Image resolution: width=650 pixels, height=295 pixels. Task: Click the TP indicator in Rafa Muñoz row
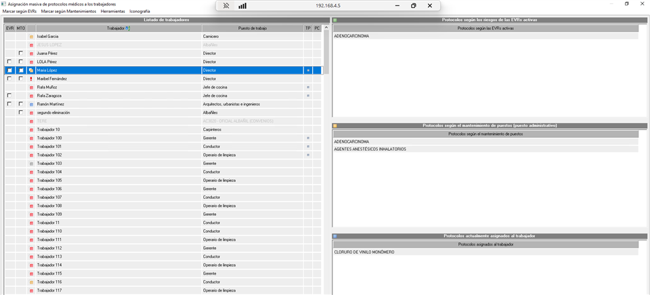[308, 87]
